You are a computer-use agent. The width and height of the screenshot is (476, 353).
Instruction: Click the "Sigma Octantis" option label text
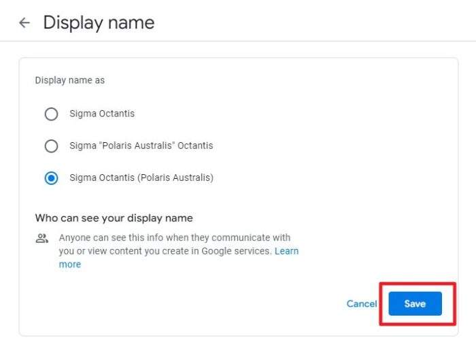(x=102, y=114)
